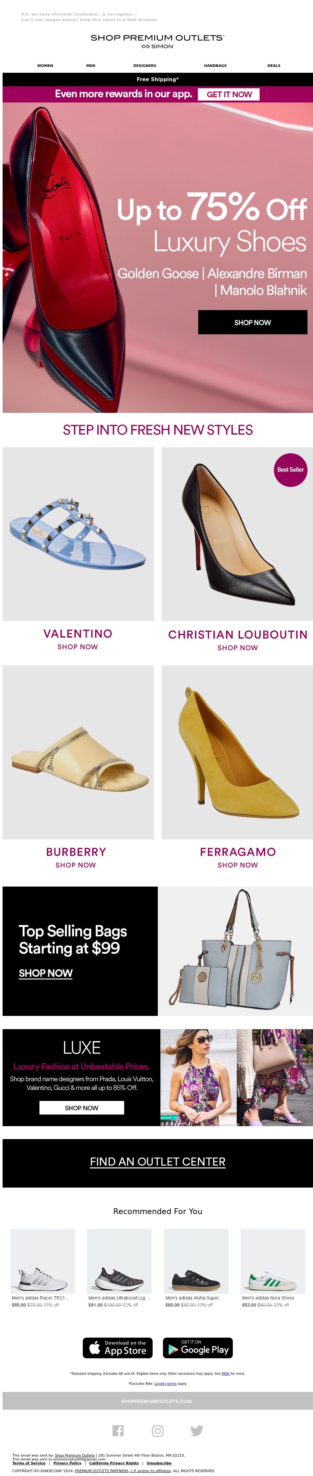Click SHOP NOW under Valentino

(x=77, y=647)
